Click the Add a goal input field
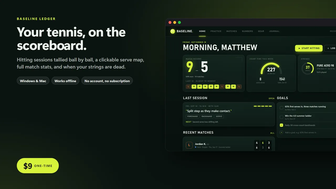 click(301, 132)
